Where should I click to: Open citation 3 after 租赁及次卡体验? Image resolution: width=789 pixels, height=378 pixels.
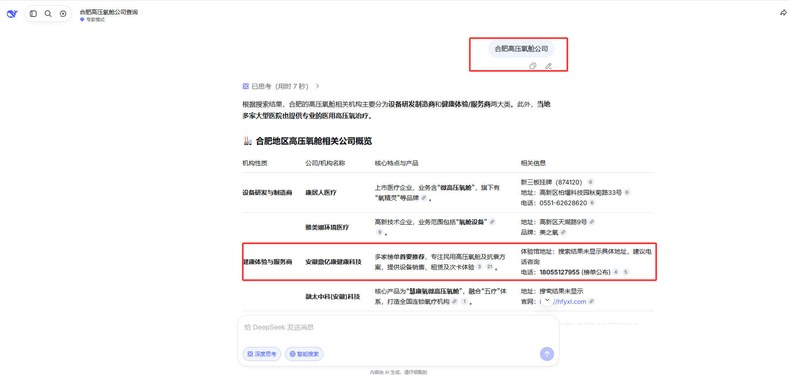click(x=479, y=267)
